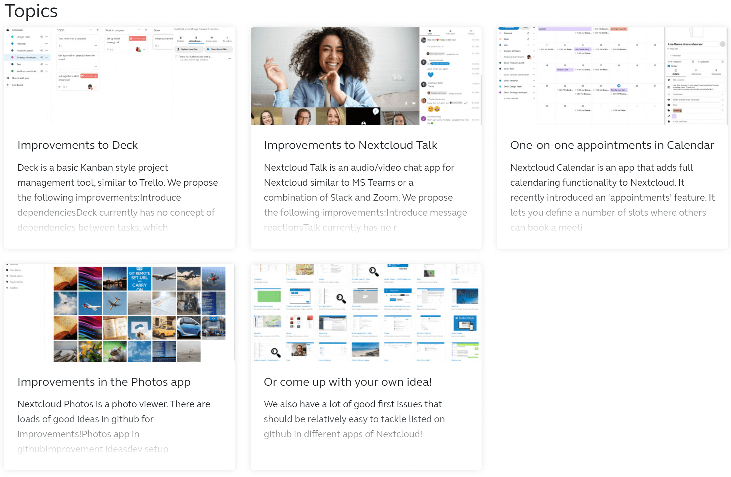
Task: Click the Photos description starting "Nextcloud Photos is a photo viewer"
Action: click(114, 426)
